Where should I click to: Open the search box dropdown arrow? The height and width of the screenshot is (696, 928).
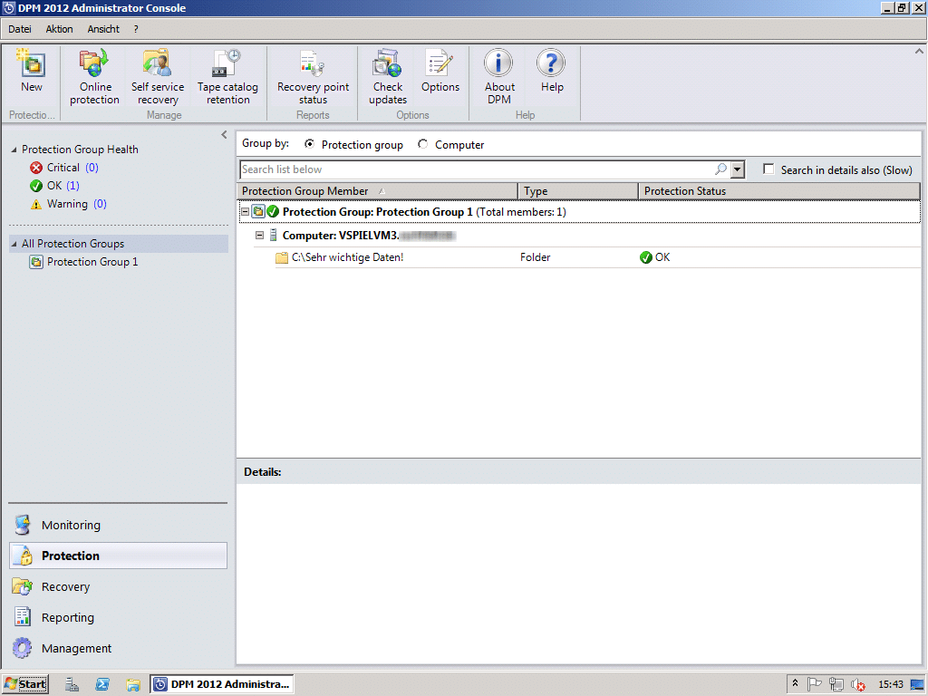coord(737,169)
